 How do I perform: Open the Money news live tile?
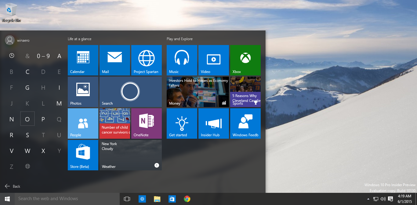pos(198,92)
